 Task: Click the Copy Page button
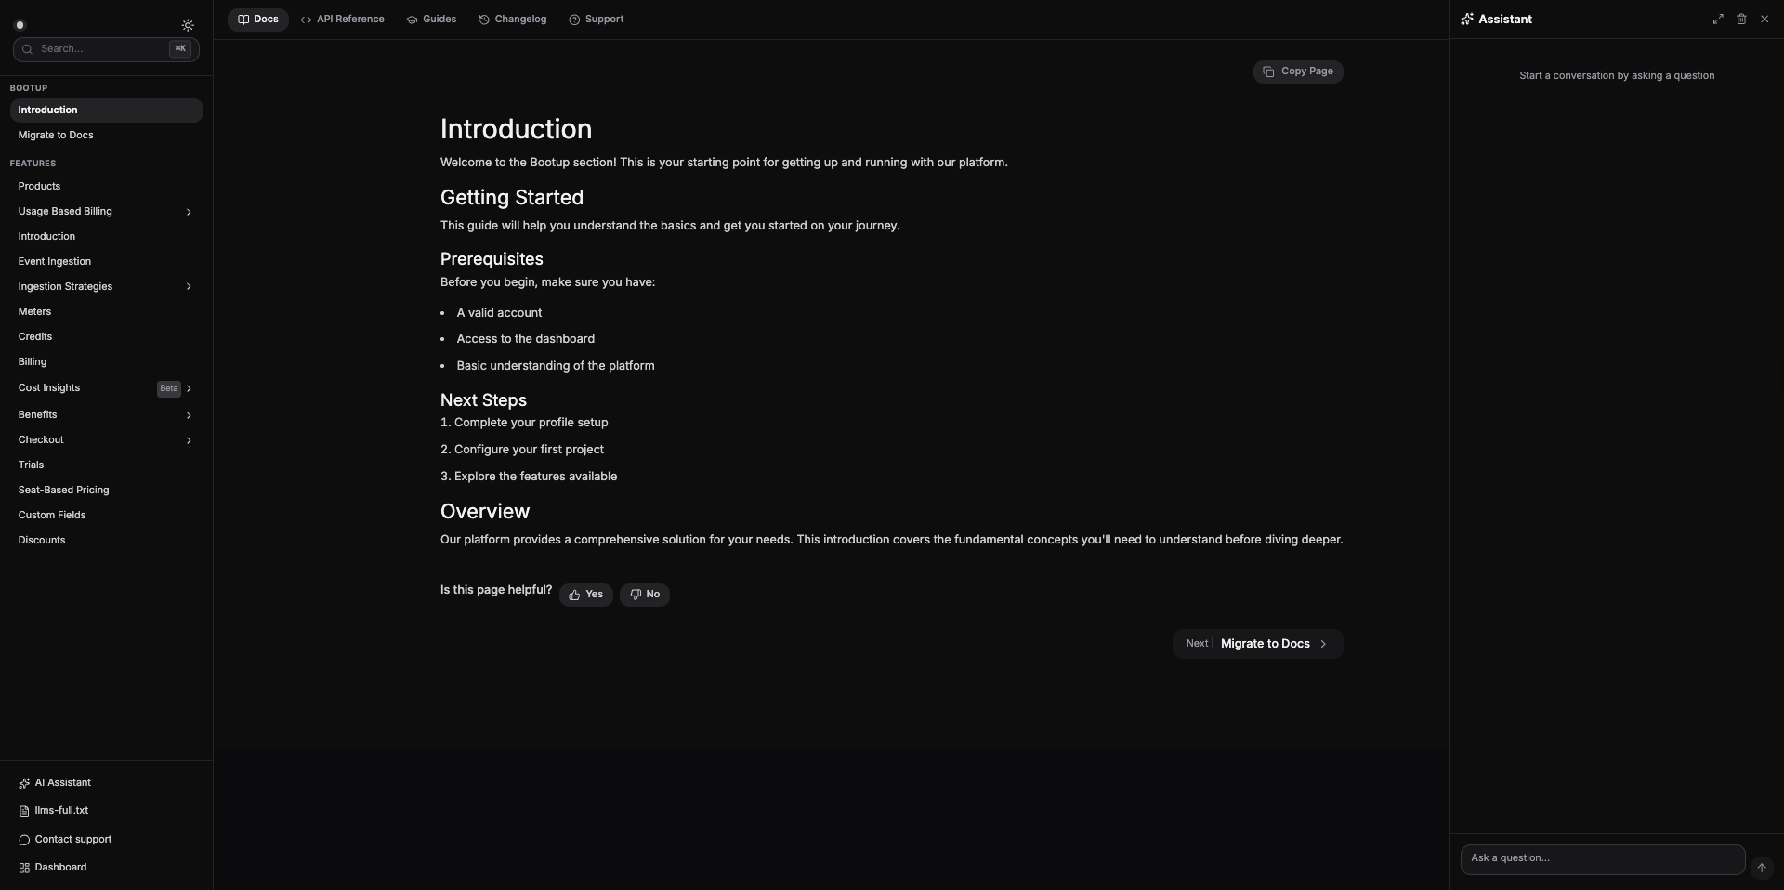coord(1298,72)
